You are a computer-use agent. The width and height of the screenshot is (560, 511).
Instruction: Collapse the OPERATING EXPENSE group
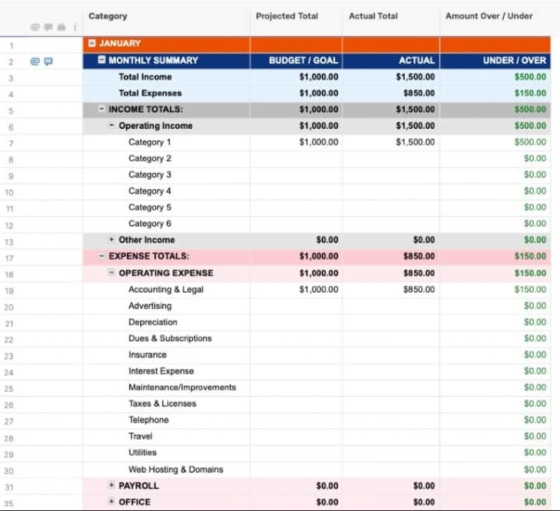pyautogui.click(x=112, y=273)
